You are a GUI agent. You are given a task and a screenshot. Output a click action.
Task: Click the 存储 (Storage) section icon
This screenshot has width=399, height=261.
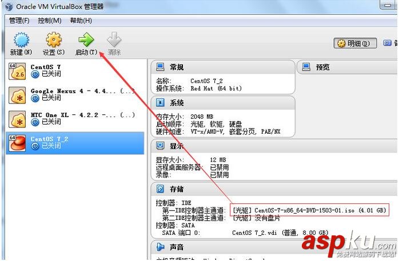click(x=160, y=188)
